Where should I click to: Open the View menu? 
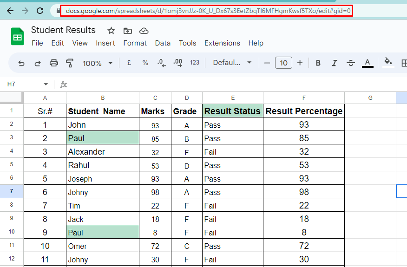point(80,43)
